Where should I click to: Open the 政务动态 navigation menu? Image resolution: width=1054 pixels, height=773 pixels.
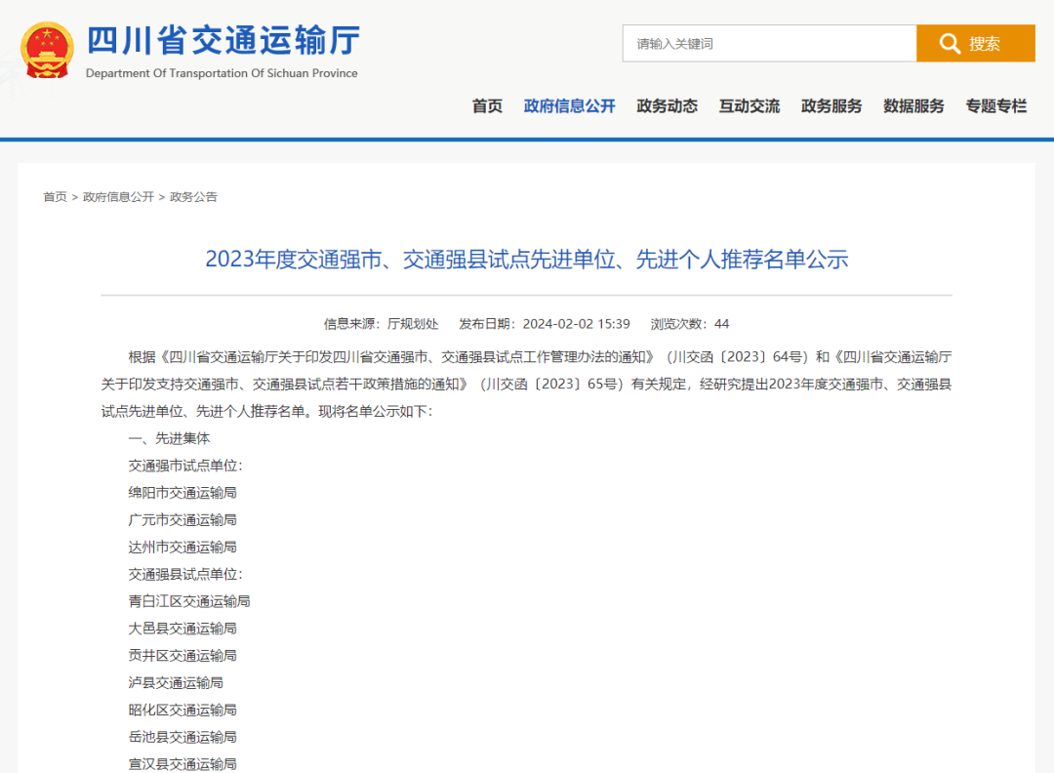pyautogui.click(x=667, y=106)
